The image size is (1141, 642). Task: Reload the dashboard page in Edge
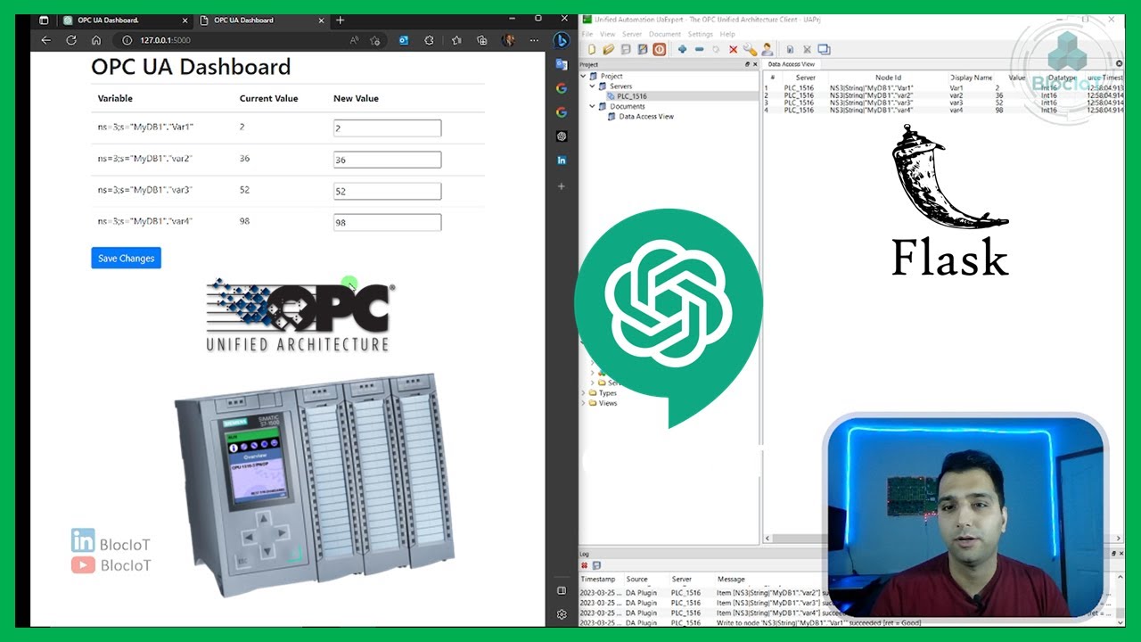click(71, 40)
